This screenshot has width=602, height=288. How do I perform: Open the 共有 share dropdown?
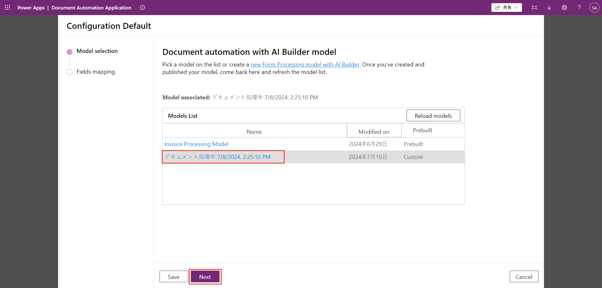(x=506, y=8)
